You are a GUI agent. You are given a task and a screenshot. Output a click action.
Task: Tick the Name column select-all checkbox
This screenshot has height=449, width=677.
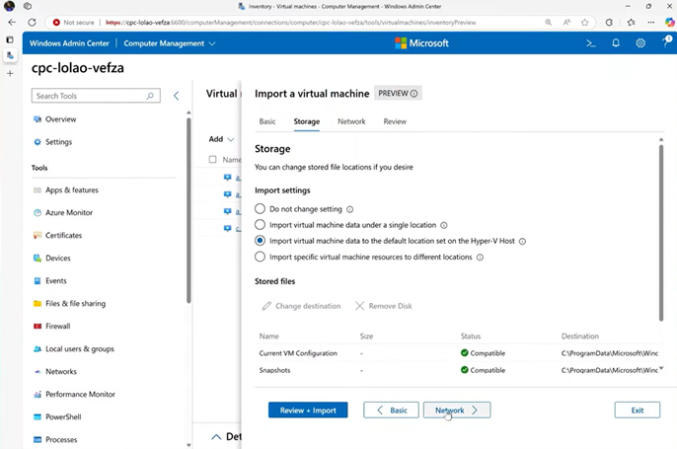212,159
